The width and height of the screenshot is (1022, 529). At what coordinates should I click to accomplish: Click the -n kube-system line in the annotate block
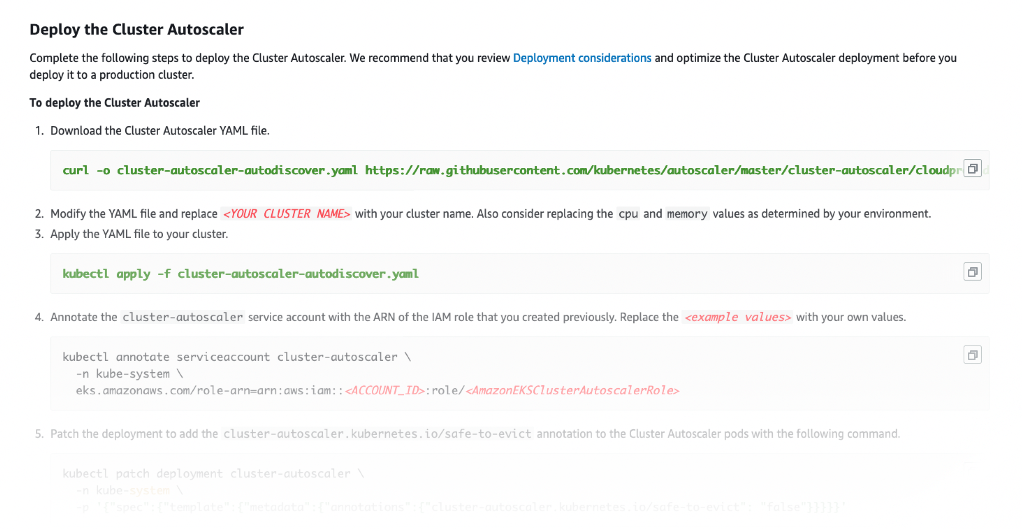(x=129, y=374)
